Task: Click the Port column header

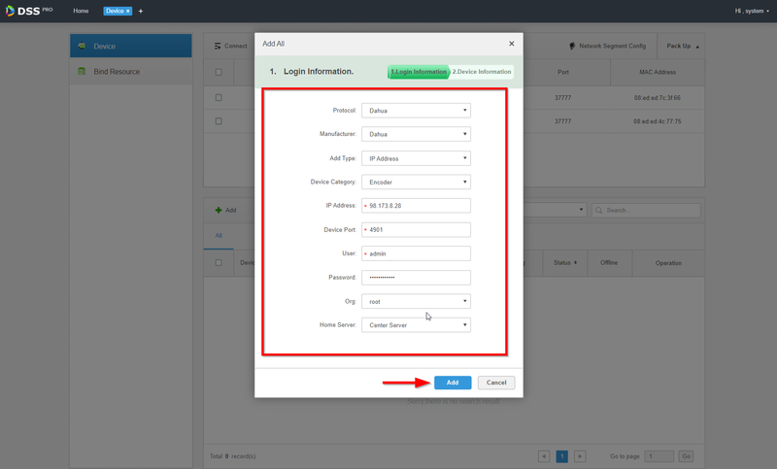Action: coord(563,72)
